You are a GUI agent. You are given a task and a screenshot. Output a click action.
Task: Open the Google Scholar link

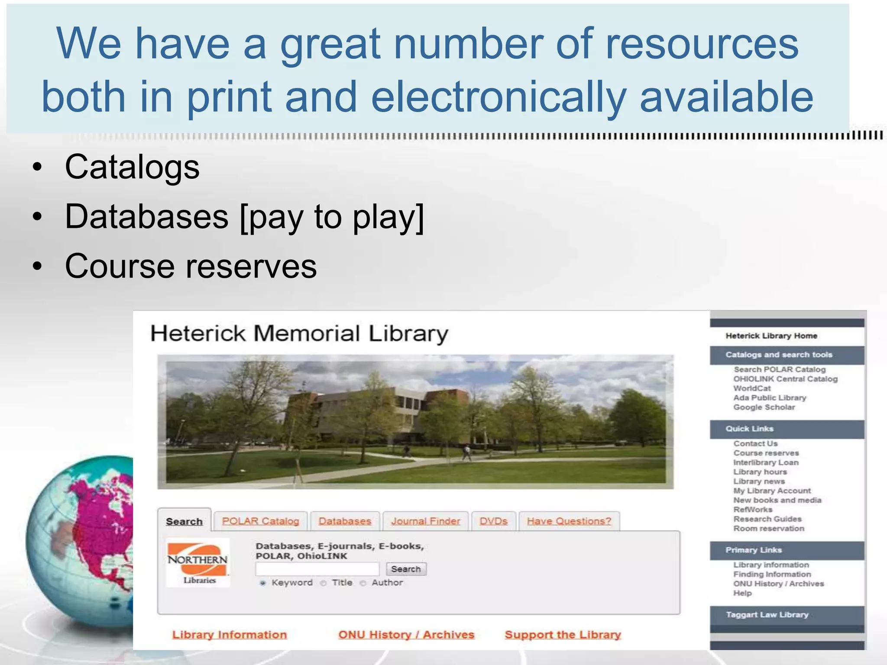[x=764, y=407]
